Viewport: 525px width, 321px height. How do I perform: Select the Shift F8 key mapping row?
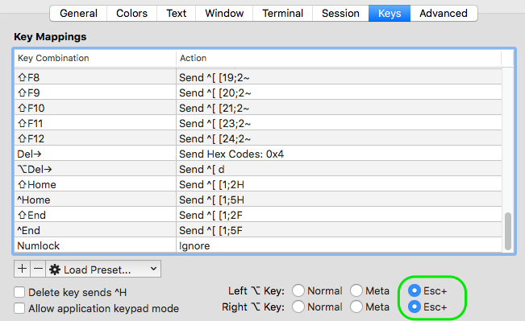point(258,77)
